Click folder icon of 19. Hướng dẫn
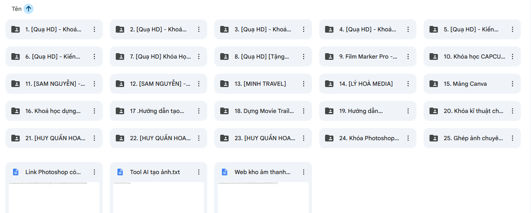The height and width of the screenshot is (213, 531). (x=329, y=111)
